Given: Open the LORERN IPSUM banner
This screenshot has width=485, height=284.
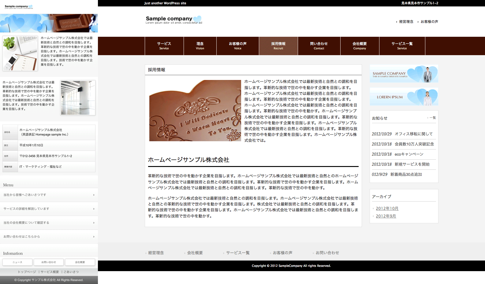Looking at the screenshot, I should pyautogui.click(x=404, y=97).
